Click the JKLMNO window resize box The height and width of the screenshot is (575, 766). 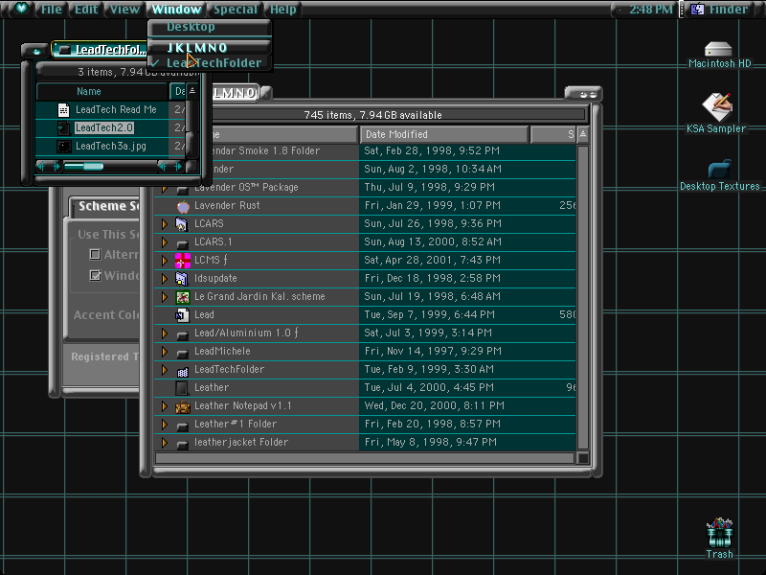tap(583, 458)
